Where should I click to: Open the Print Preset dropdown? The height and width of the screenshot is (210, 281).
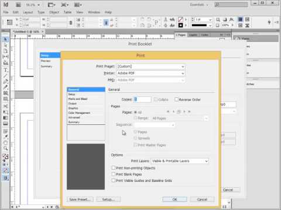[x=150, y=66]
